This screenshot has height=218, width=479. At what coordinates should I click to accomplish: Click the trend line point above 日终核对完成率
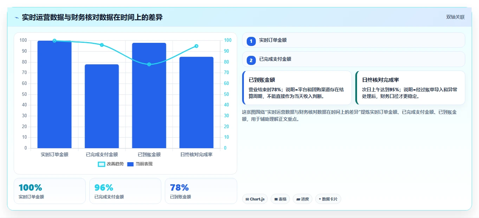pos(196,46)
